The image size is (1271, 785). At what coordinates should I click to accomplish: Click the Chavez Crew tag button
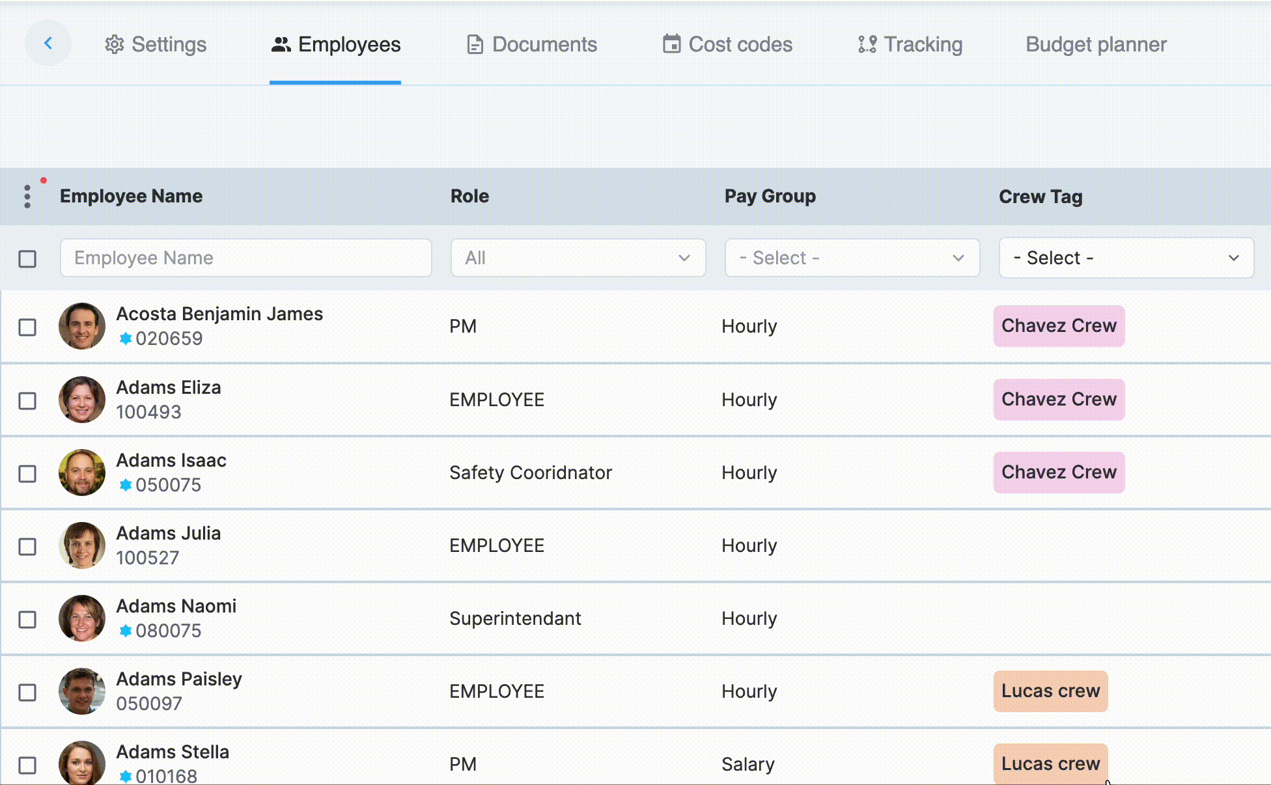(x=1059, y=325)
